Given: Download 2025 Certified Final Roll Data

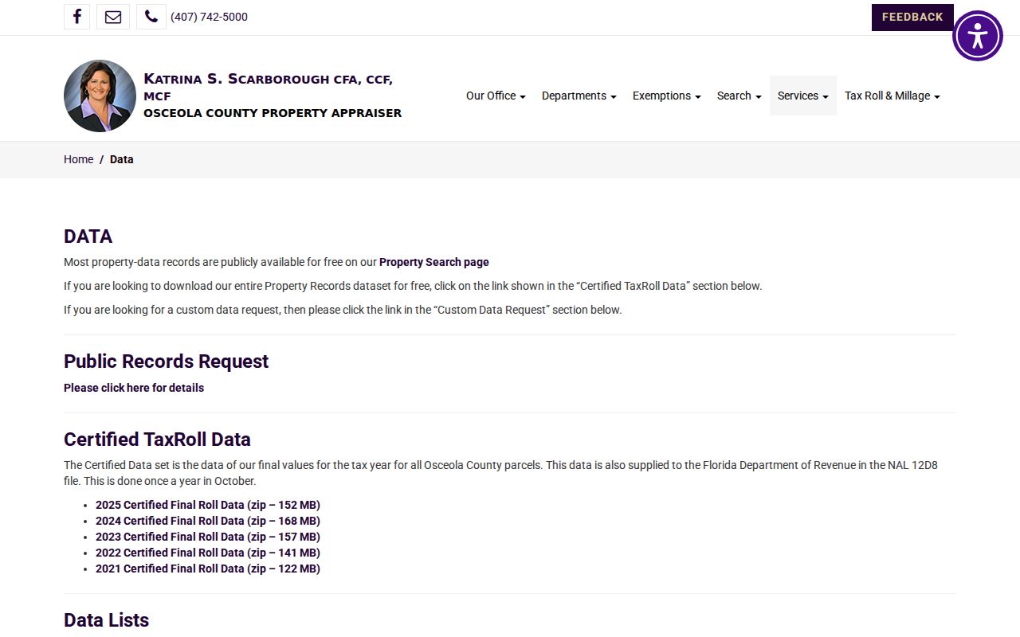Looking at the screenshot, I should 208,505.
